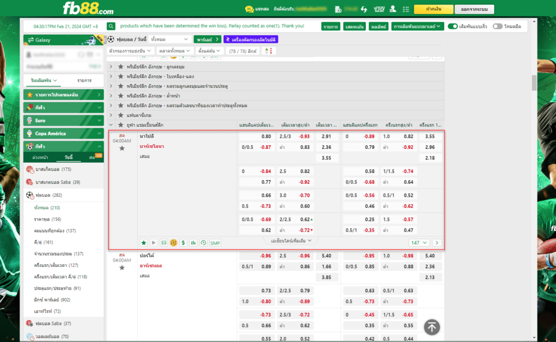This screenshot has height=342, width=556.
Task: Open the Galaxy switch banner
Action: [64, 40]
